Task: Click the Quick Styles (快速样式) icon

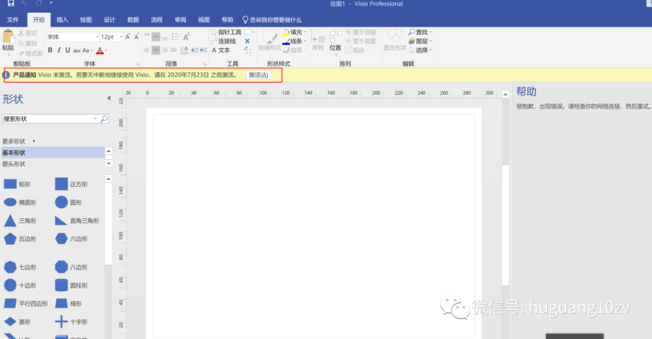Action: pyautogui.click(x=269, y=37)
